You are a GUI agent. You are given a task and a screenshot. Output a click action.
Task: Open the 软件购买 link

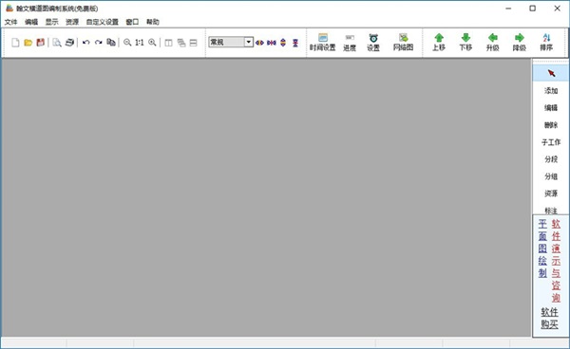pyautogui.click(x=549, y=318)
